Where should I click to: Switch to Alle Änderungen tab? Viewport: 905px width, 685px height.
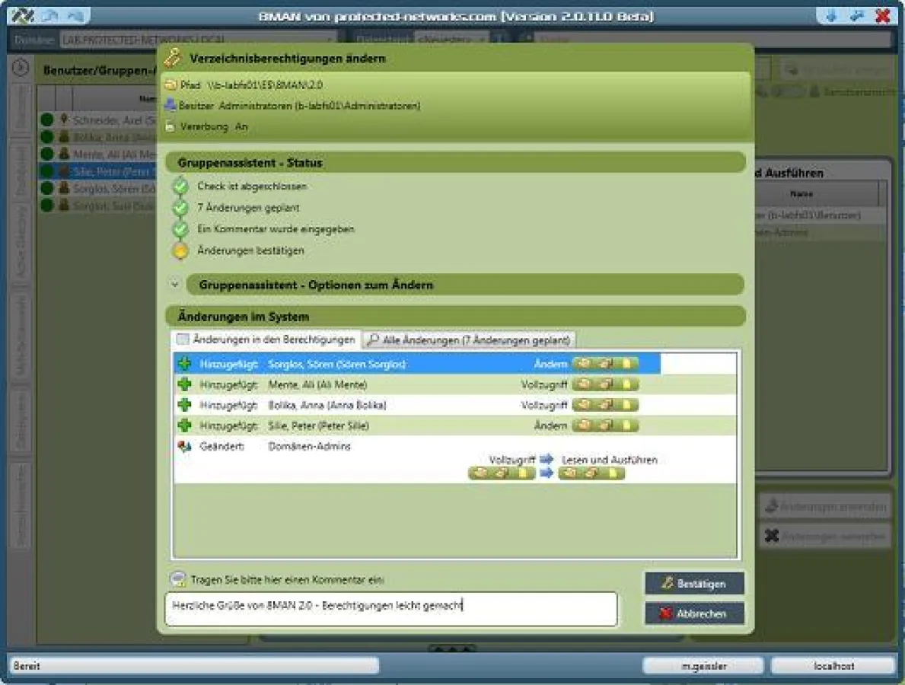(x=470, y=339)
